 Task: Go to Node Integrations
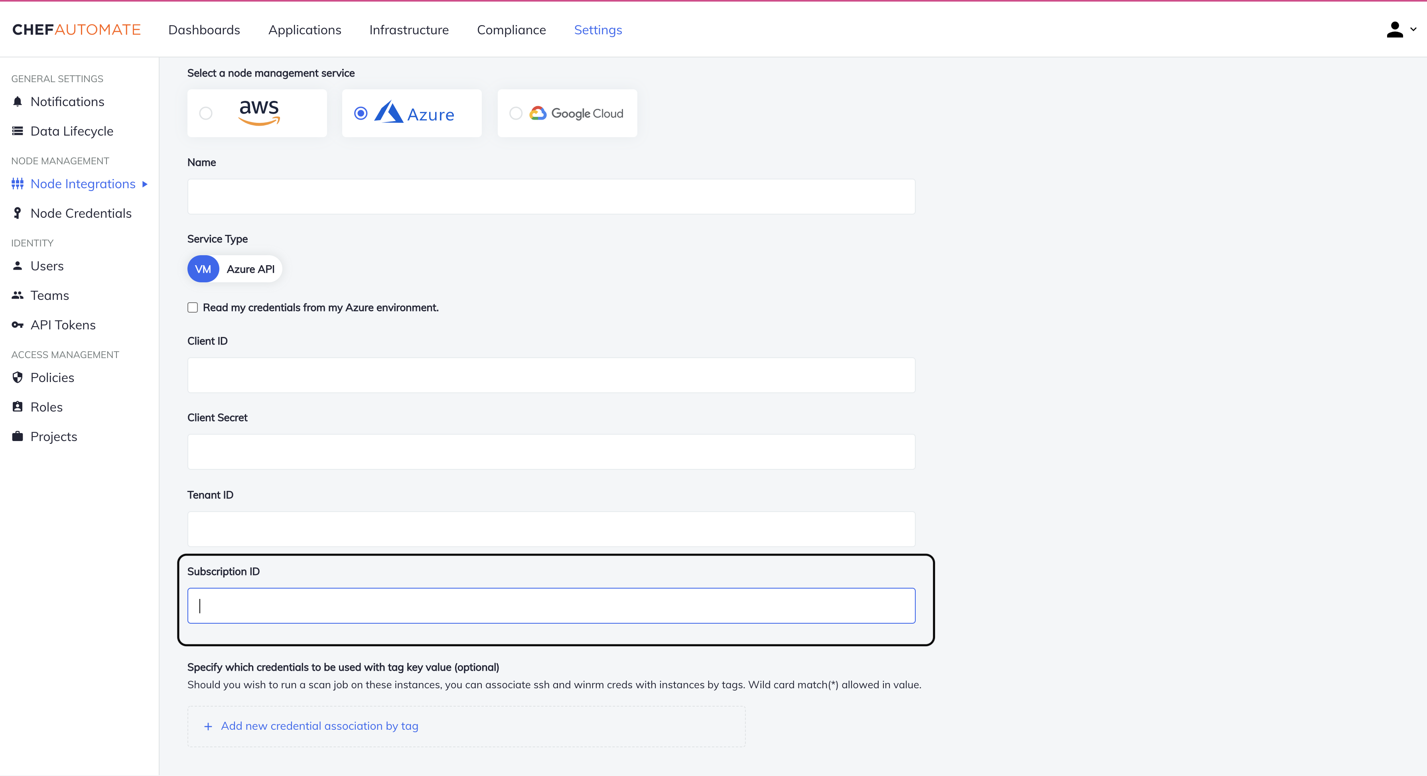(x=83, y=184)
